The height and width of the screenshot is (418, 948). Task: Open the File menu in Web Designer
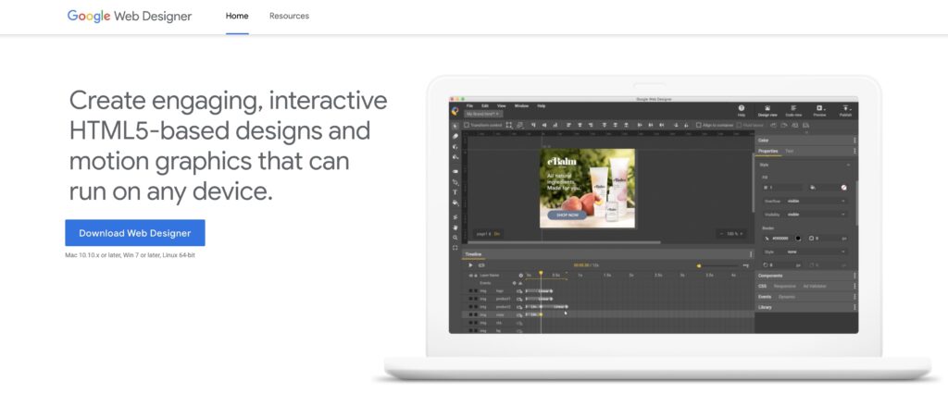[x=470, y=105]
